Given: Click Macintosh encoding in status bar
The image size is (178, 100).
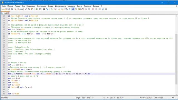Looking at the screenshot, I should tap(159, 98).
